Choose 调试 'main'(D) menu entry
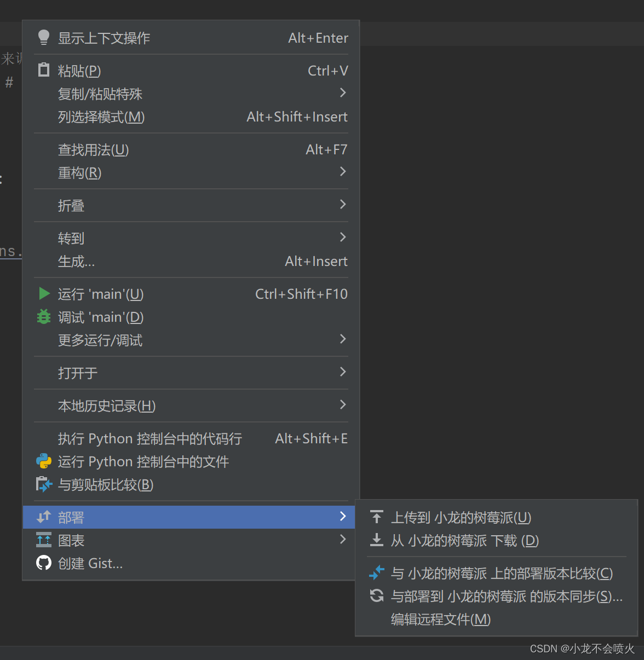 (x=191, y=317)
